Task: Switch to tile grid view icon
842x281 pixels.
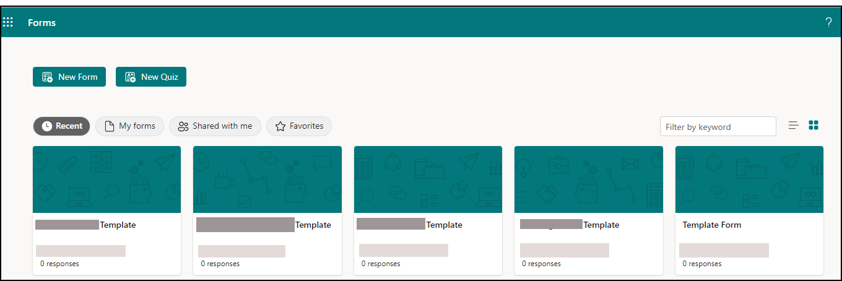Action: (x=814, y=125)
